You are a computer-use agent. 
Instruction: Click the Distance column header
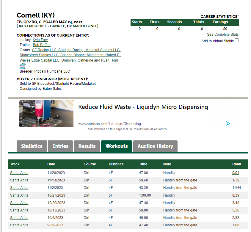(116, 164)
